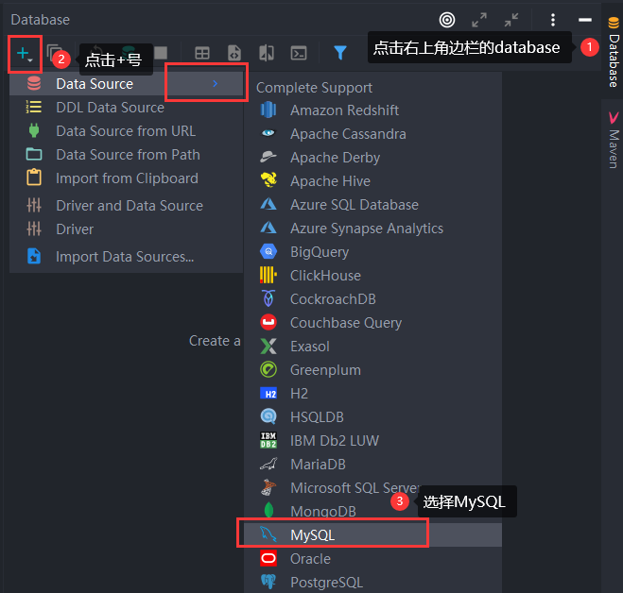Click the folder icon for Path source

coord(34,154)
